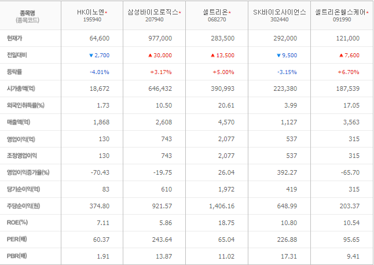
Task: Select the 주당순이익(원) row label
Action: point(23,206)
